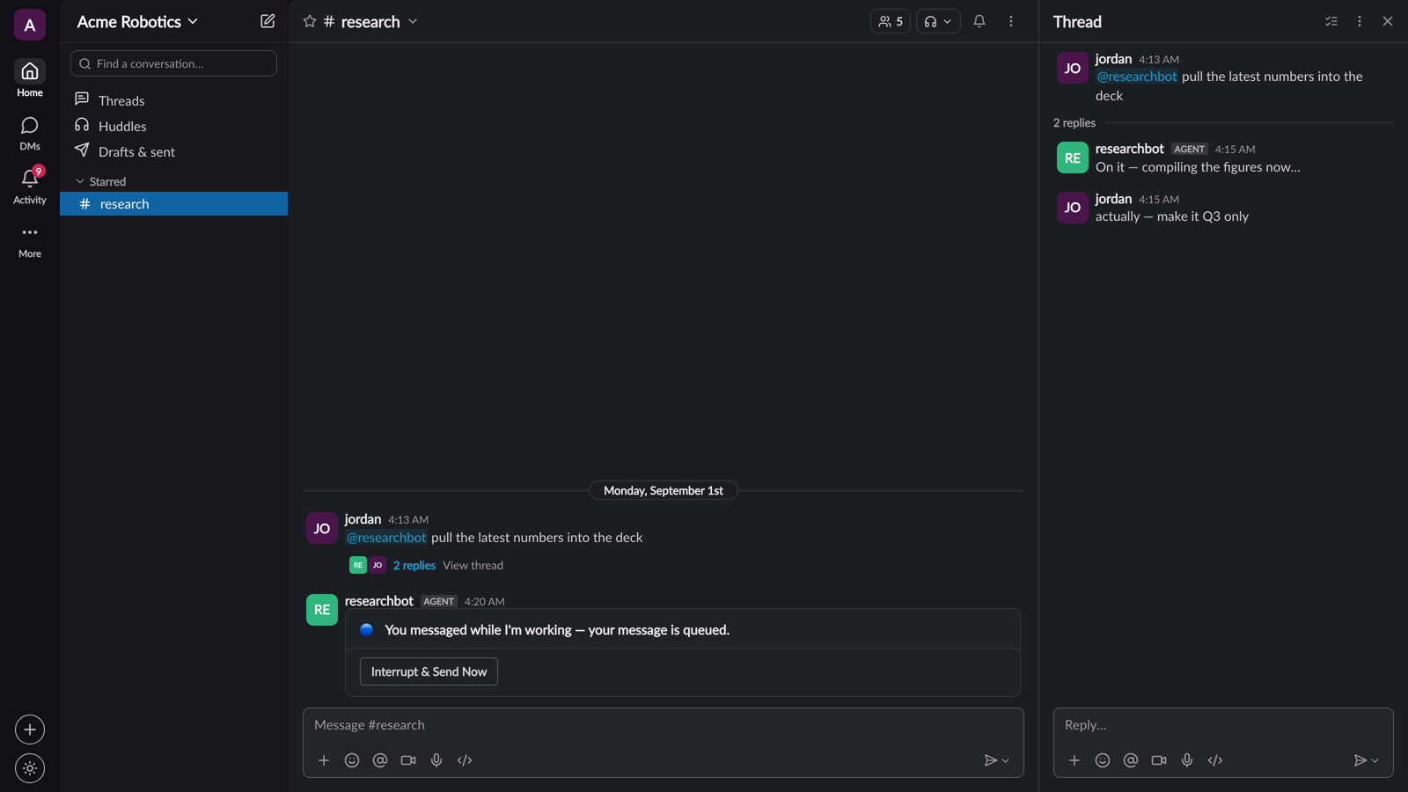Open send options dropdown in thread composer
The image size is (1408, 792).
[x=1375, y=760]
